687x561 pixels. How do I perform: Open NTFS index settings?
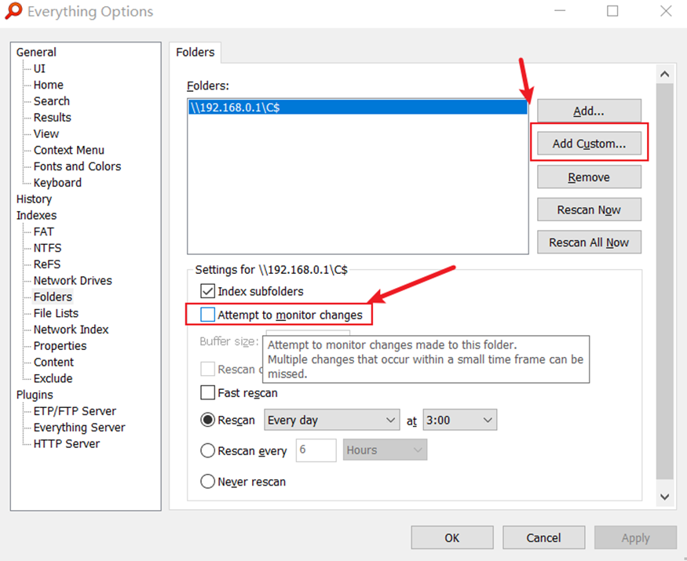[47, 248]
